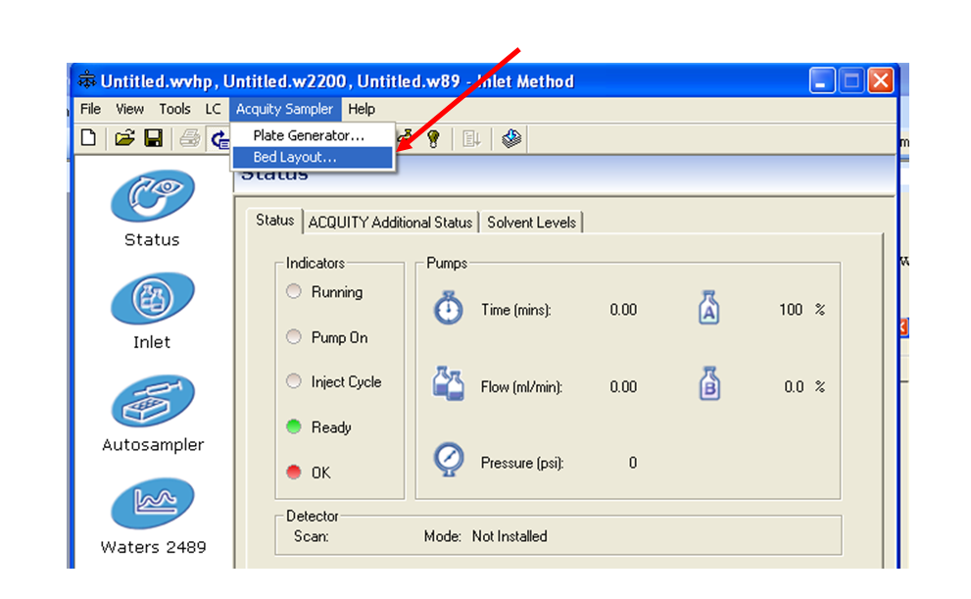Screen dimensions: 971x599
Task: Click the green Ready indicator
Action: [294, 426]
